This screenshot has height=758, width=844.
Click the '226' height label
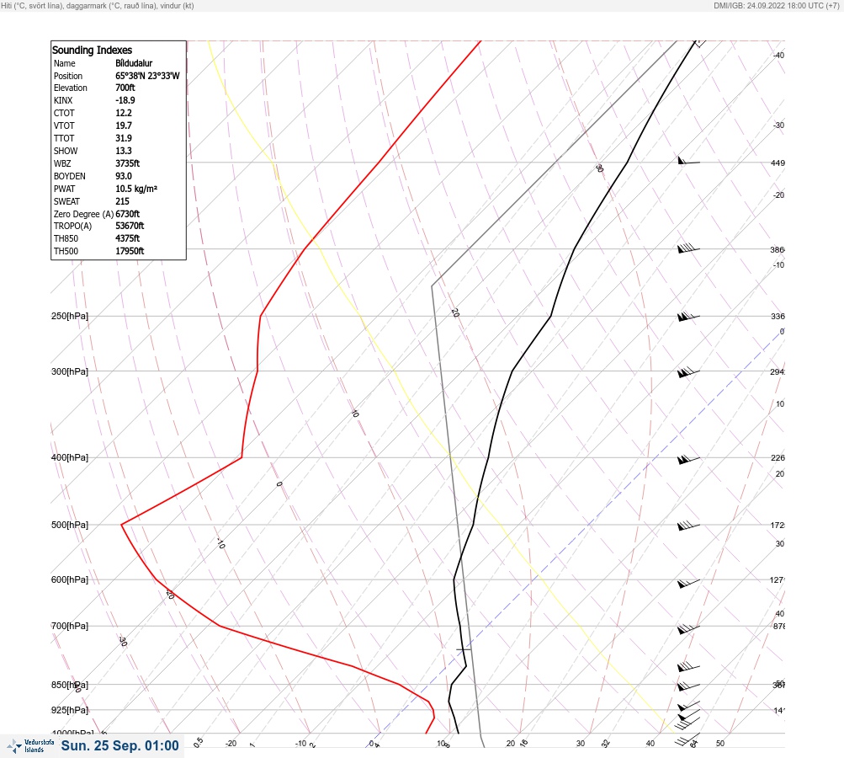[x=778, y=458]
